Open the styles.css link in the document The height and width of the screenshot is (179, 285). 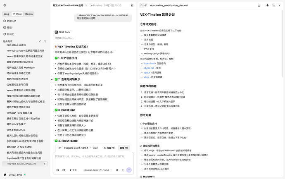point(149,68)
